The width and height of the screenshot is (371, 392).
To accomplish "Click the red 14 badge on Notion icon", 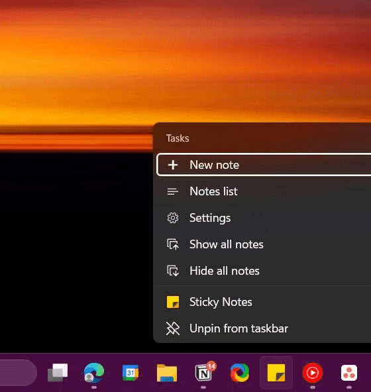I will coord(211,366).
